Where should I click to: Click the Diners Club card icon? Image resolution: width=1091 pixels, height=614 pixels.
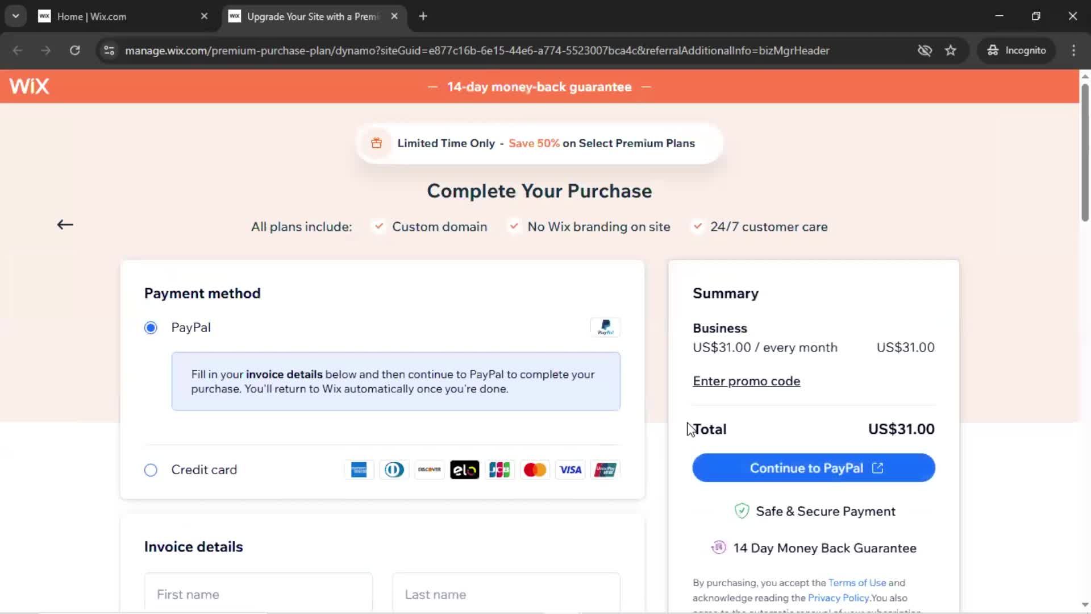click(394, 470)
